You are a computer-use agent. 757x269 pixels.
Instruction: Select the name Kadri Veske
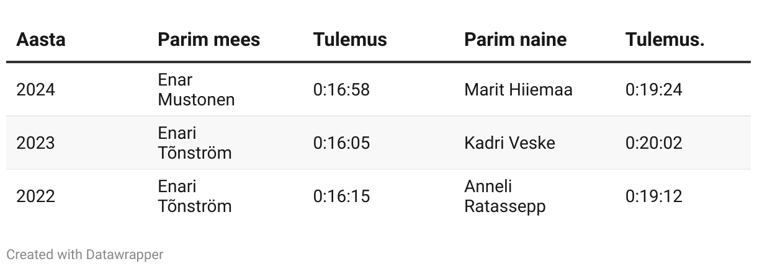[509, 143]
